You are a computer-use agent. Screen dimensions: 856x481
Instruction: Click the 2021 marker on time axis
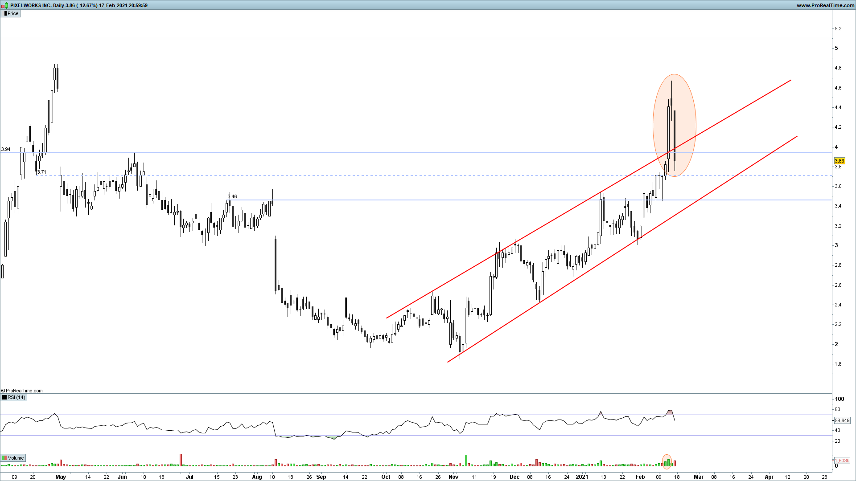pos(582,477)
